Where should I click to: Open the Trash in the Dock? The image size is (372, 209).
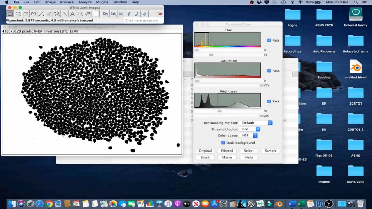pyautogui.click(x=360, y=204)
